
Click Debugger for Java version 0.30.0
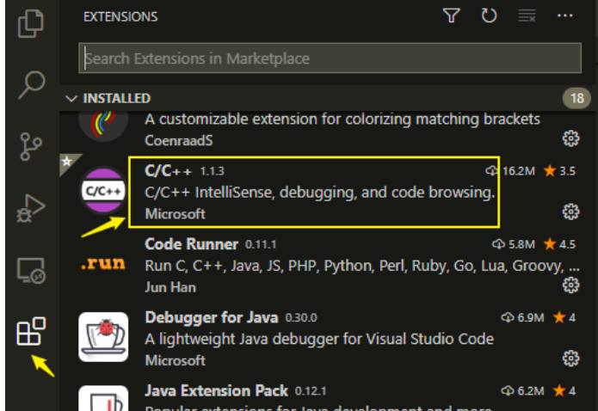click(x=301, y=317)
